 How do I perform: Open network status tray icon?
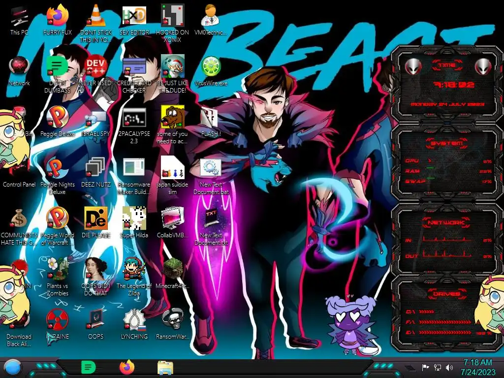pos(438,367)
